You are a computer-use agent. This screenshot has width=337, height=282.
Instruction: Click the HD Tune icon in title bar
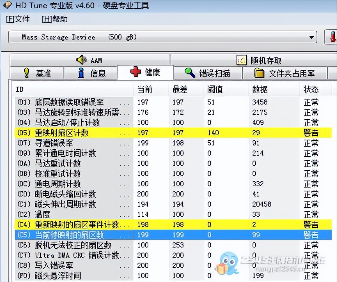(7, 5)
